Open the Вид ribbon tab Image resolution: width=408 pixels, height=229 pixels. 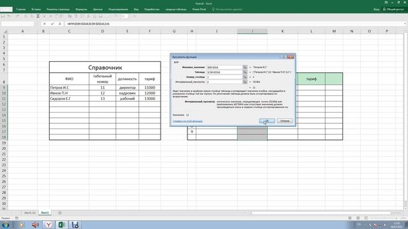pos(136,9)
